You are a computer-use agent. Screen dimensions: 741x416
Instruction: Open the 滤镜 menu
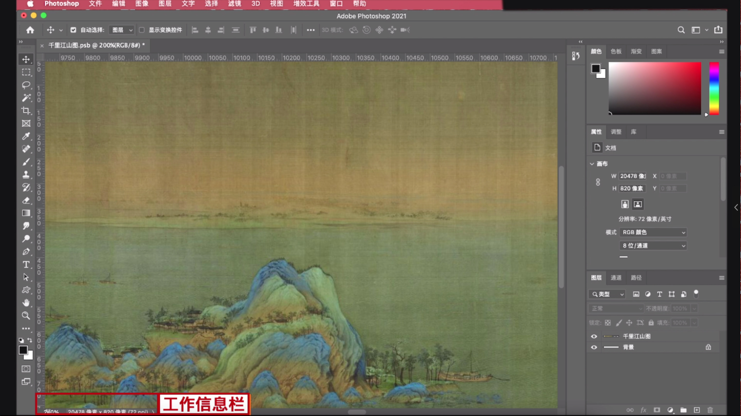click(234, 4)
